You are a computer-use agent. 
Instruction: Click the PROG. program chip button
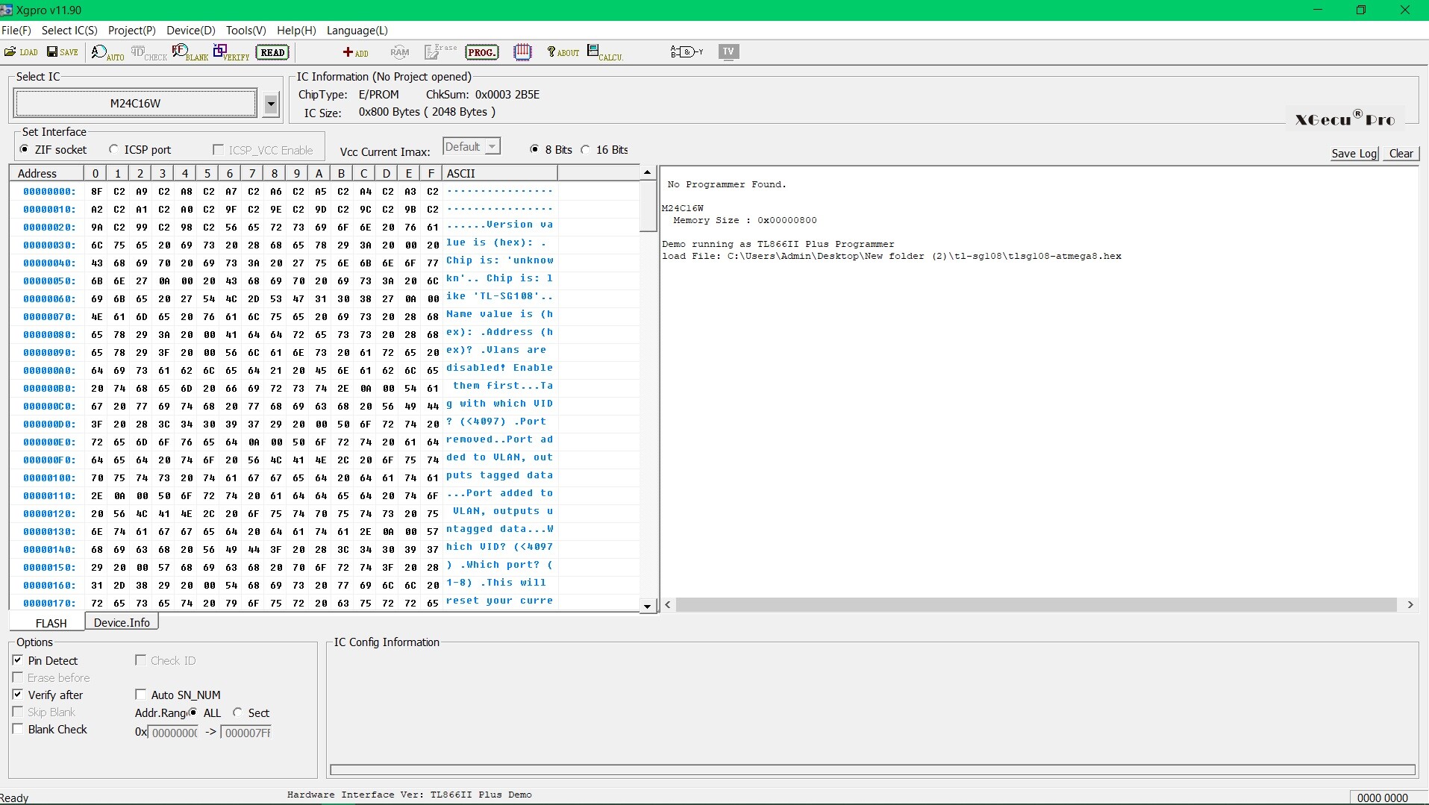click(481, 52)
